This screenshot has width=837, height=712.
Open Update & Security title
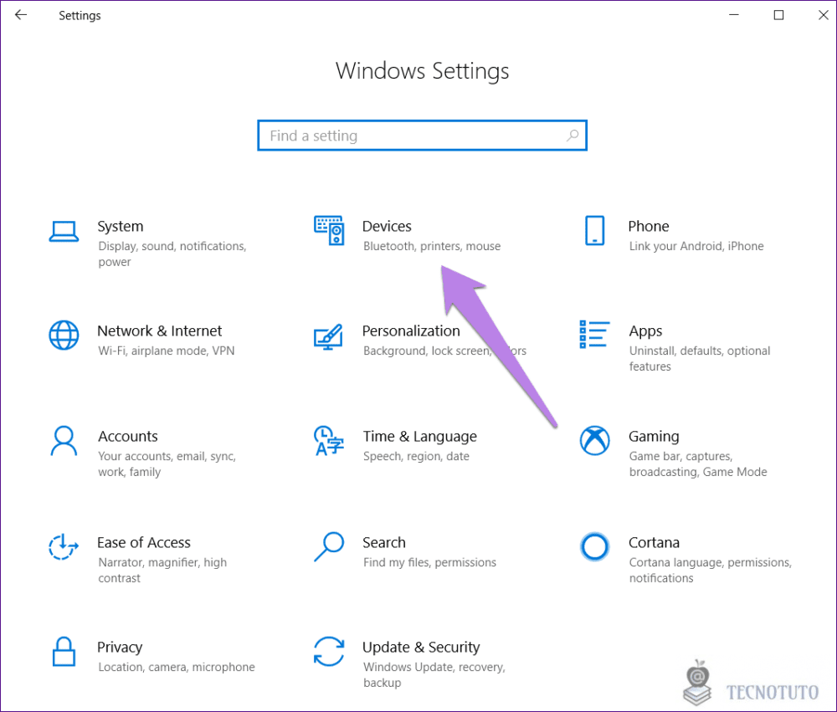point(421,648)
